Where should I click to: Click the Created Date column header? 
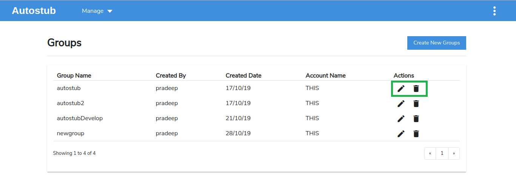point(243,75)
